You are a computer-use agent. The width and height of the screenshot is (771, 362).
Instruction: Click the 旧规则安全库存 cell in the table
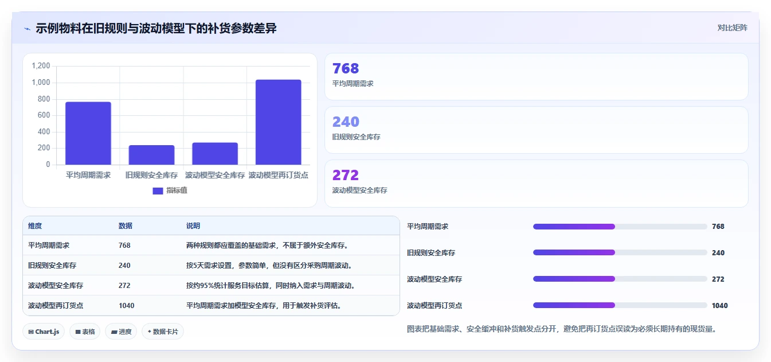tap(52, 265)
